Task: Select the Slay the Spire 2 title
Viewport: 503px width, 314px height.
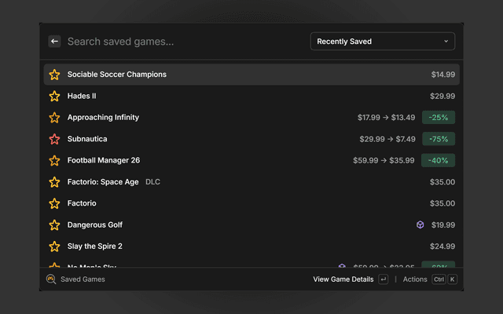Action: pyautogui.click(x=94, y=246)
